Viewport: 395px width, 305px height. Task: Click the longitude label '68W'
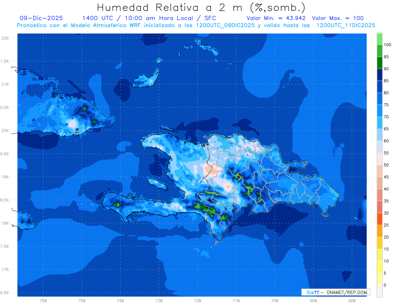[x=352, y=300]
